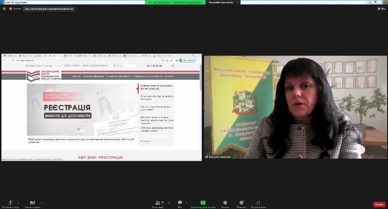Open the Reactions menu
Viewport: 388px width, 209px height.
click(x=241, y=204)
